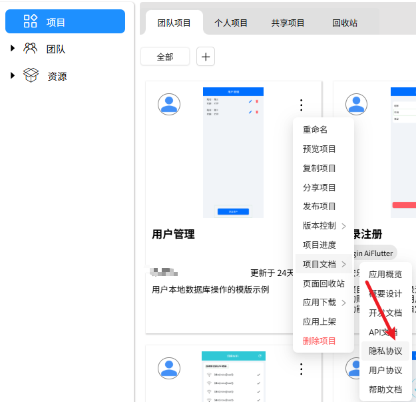Image resolution: width=416 pixels, height=402 pixels.
Task: Click the 更新于 24天 update label
Action: (x=272, y=273)
